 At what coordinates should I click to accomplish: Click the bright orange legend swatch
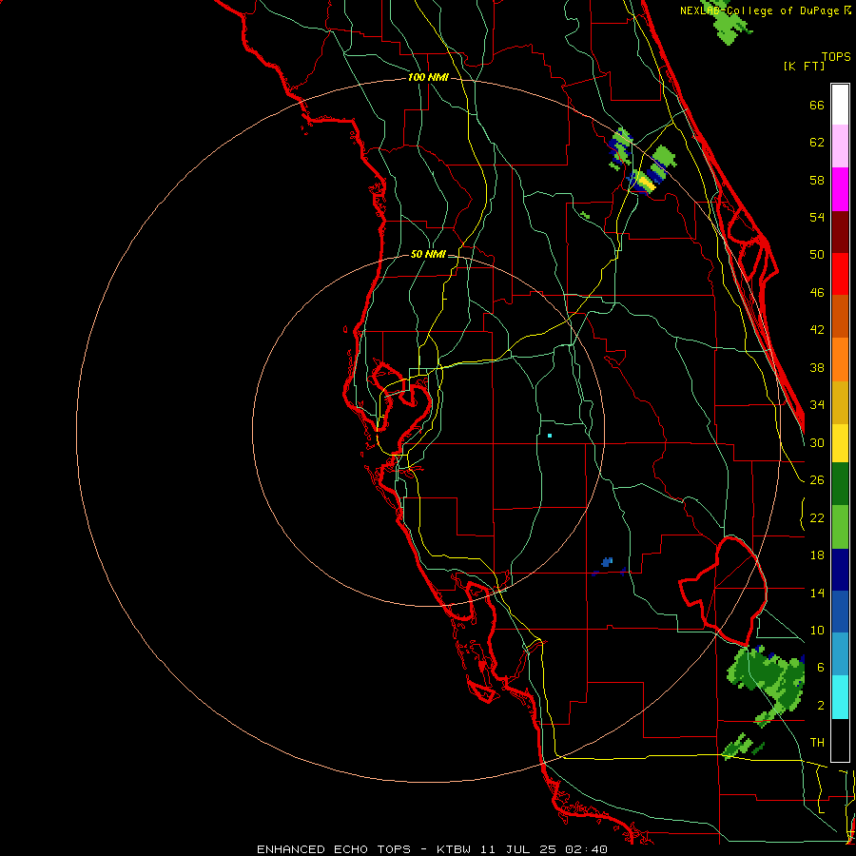coord(840,360)
